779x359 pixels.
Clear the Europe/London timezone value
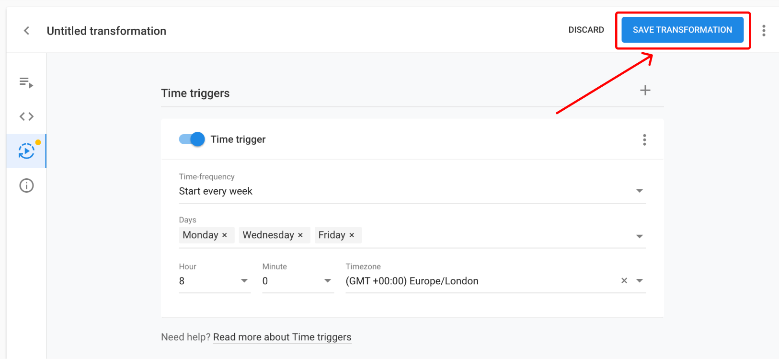[x=624, y=281]
